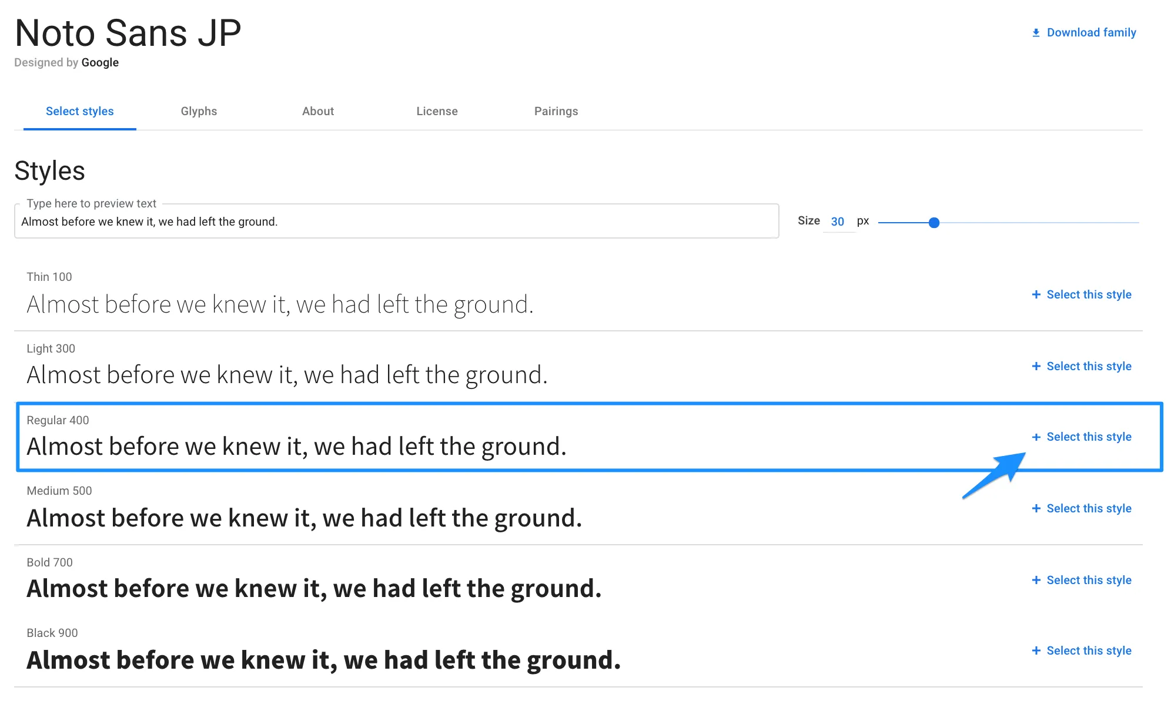This screenshot has width=1171, height=711.
Task: Click the Bold 700 weight label
Action: [49, 562]
